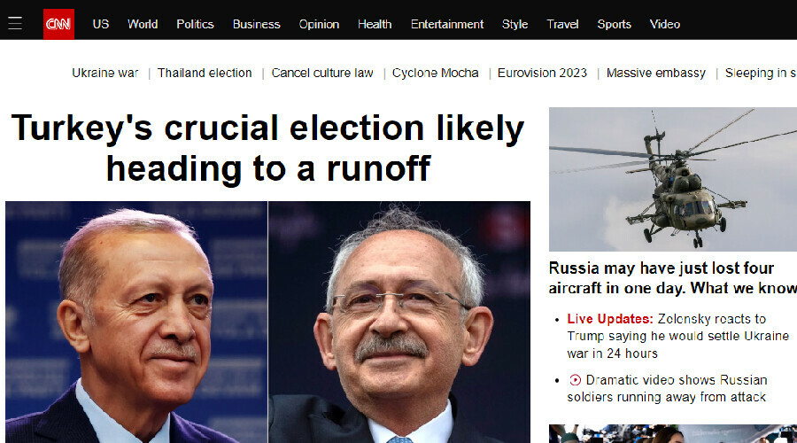Open the Ukraine war trending topic
Image resolution: width=797 pixels, height=443 pixels.
tap(104, 73)
